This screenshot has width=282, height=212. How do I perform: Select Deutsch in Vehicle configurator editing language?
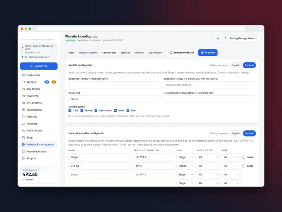tap(249, 65)
